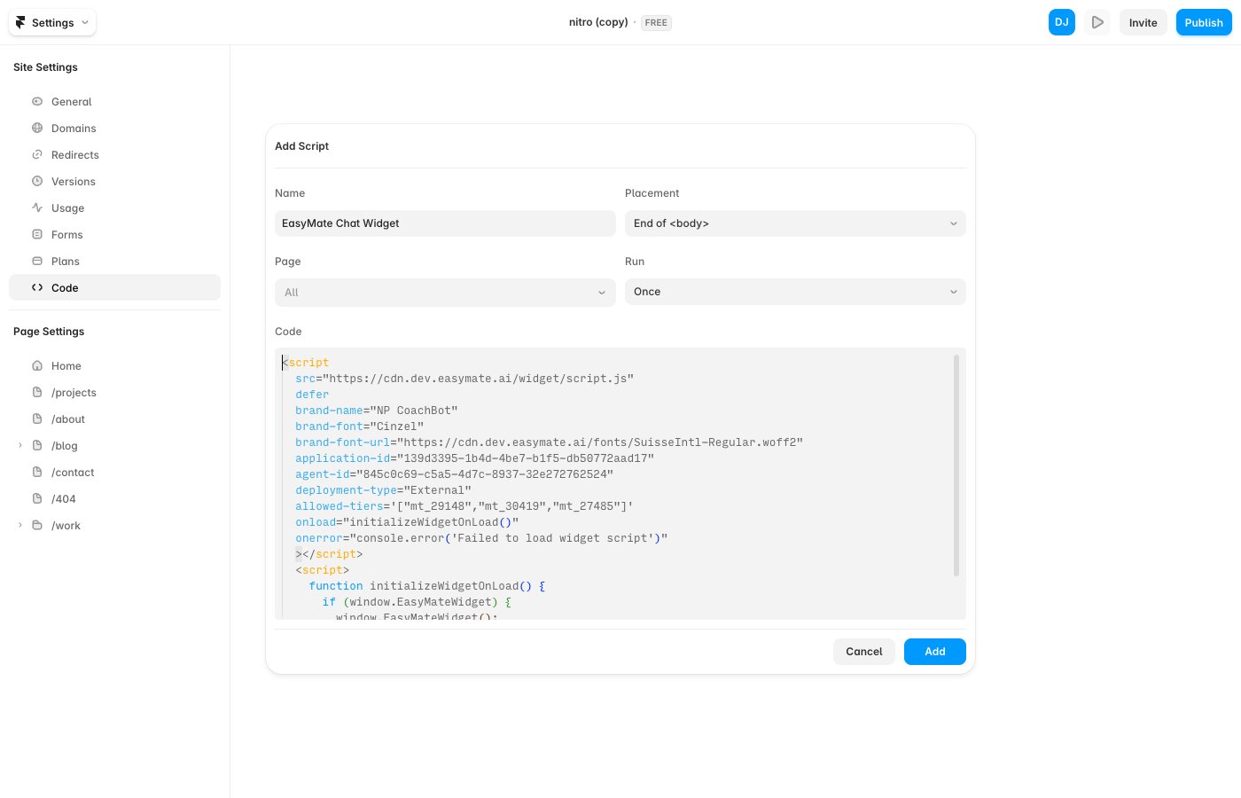This screenshot has height=798, width=1241.
Task: Click the Plans card icon
Action: pos(37,261)
